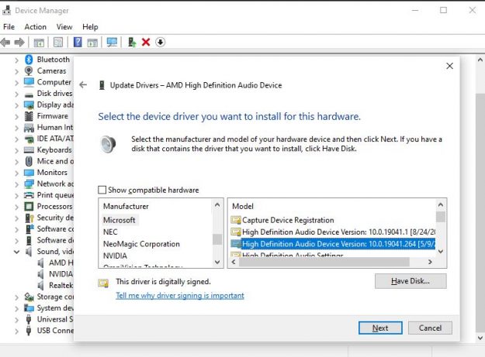The height and width of the screenshot is (357, 485).
Task: Select the Bluetooth category icon
Action: coord(29,60)
